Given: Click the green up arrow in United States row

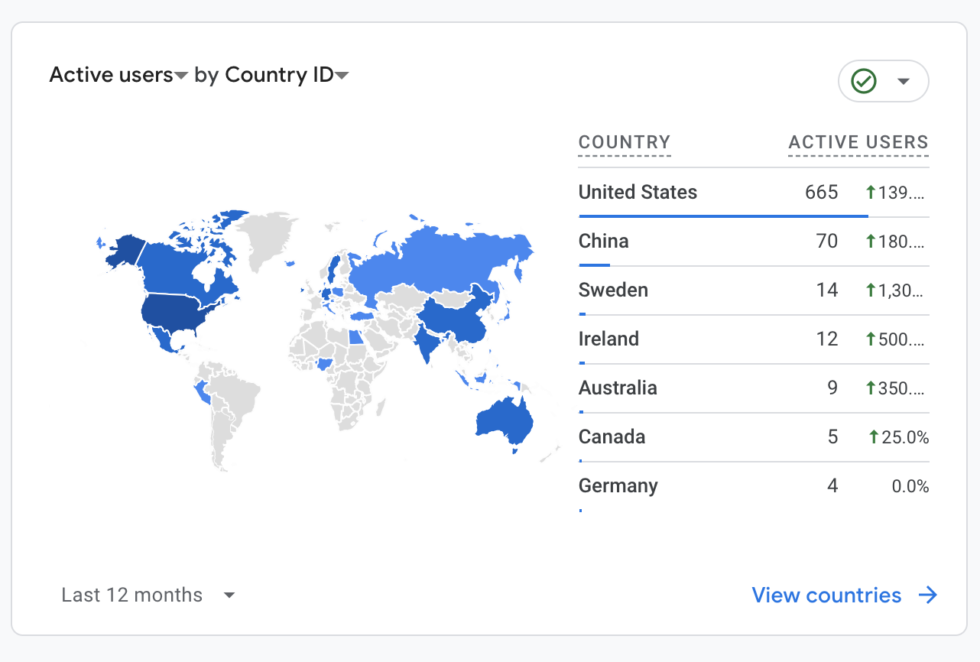Looking at the screenshot, I should click(870, 192).
